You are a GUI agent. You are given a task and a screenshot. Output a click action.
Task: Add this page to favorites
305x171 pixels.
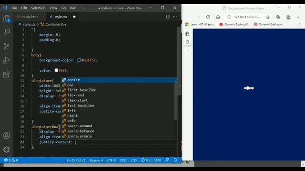click(268, 17)
